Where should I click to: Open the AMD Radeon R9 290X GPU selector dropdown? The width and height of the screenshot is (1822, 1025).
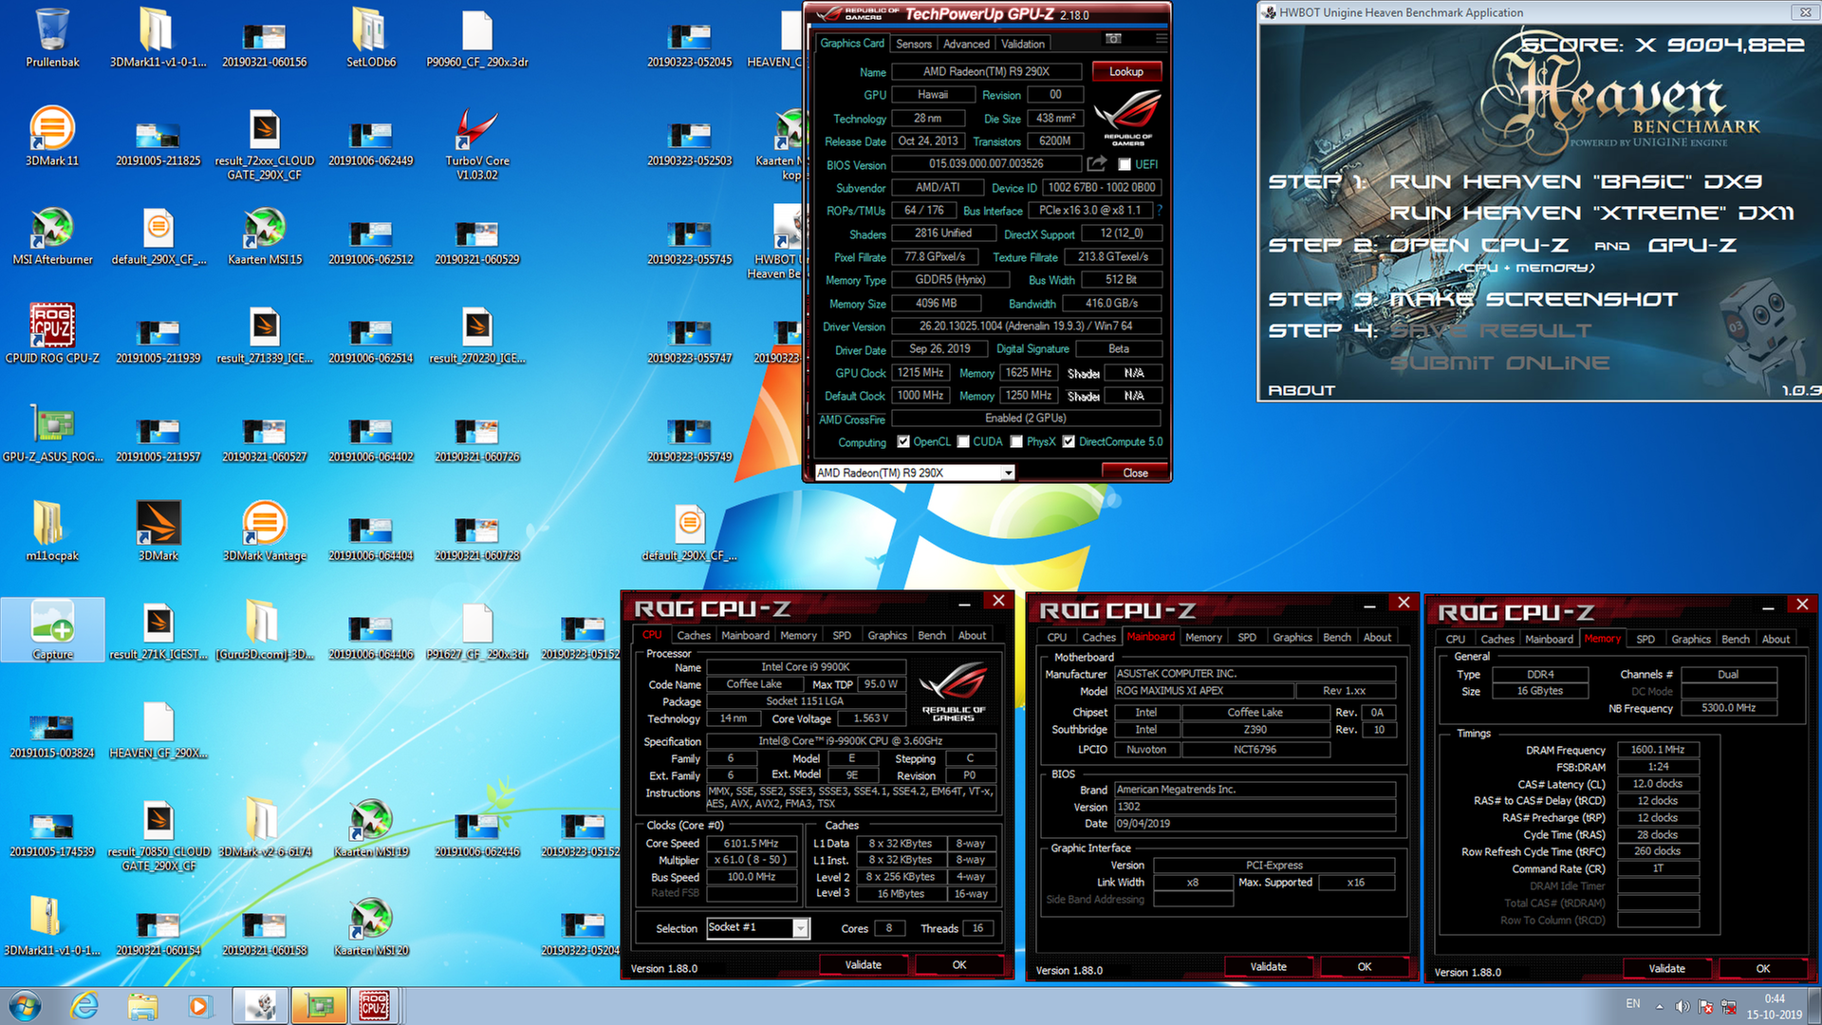click(915, 473)
